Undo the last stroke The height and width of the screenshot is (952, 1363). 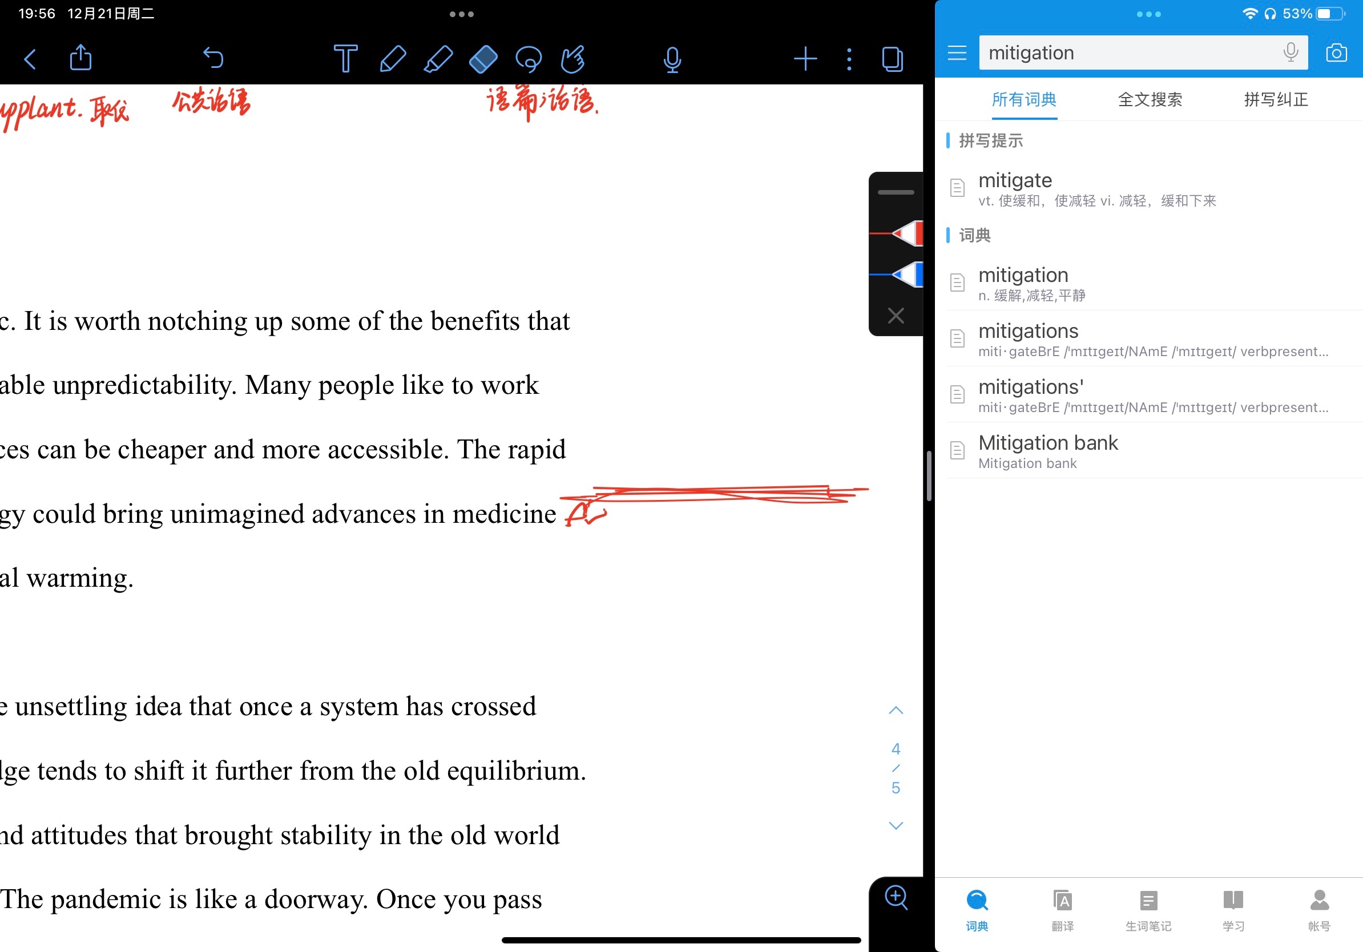[x=213, y=58]
